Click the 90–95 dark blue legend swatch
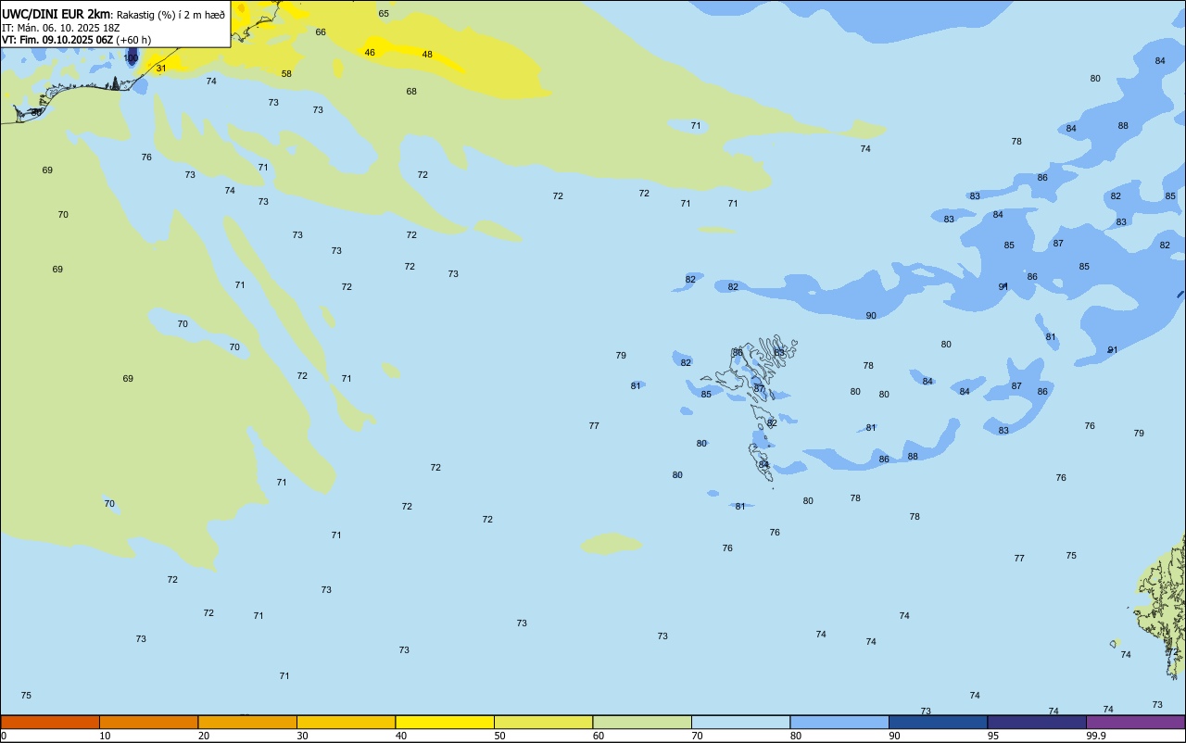This screenshot has width=1186, height=743. click(x=938, y=722)
